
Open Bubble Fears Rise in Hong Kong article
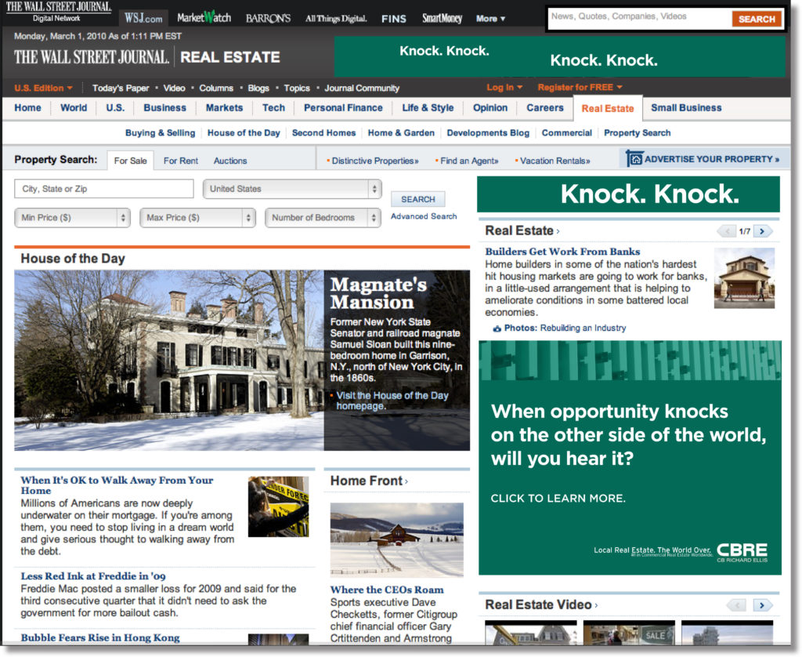tap(100, 638)
